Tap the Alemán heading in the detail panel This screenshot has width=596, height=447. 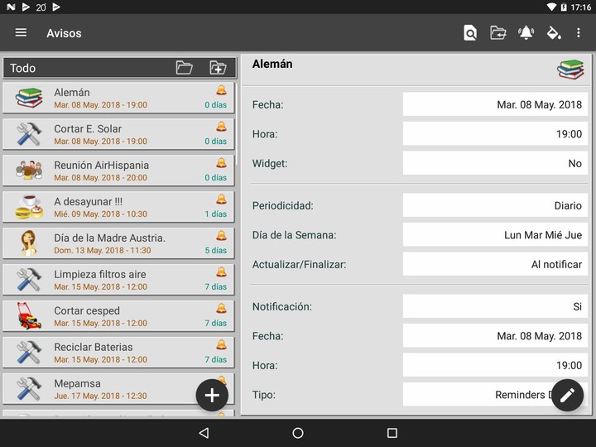pyautogui.click(x=272, y=64)
